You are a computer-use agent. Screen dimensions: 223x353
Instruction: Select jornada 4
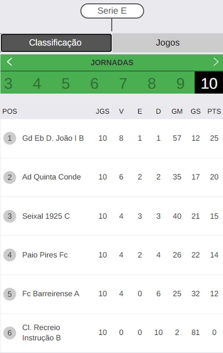tap(37, 83)
